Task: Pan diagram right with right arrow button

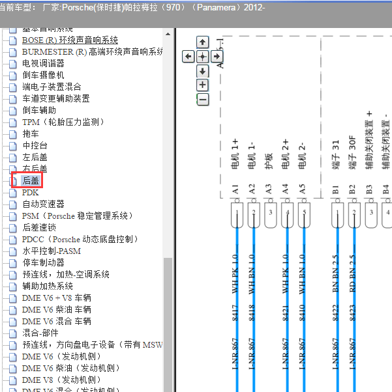Action: pos(217,57)
